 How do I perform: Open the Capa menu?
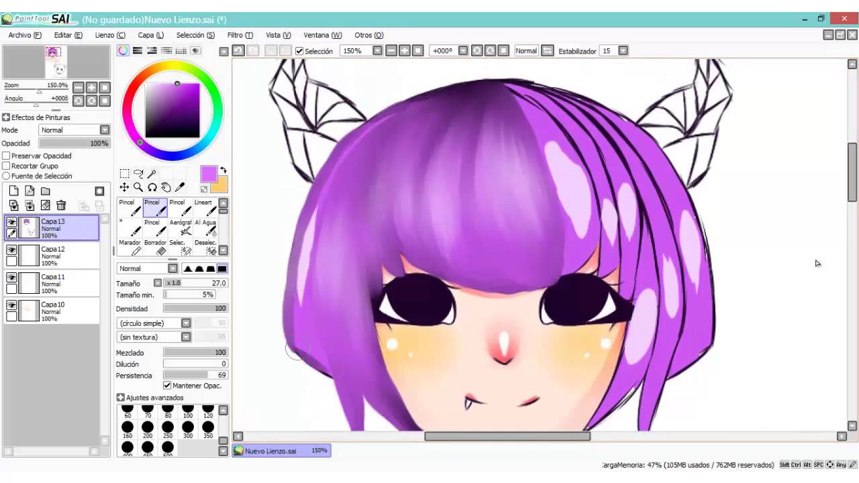click(150, 35)
